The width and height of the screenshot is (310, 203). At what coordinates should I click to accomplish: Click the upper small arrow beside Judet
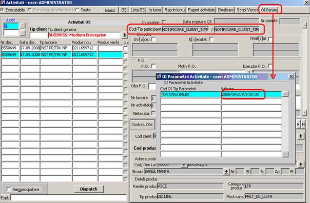pos(23,25)
